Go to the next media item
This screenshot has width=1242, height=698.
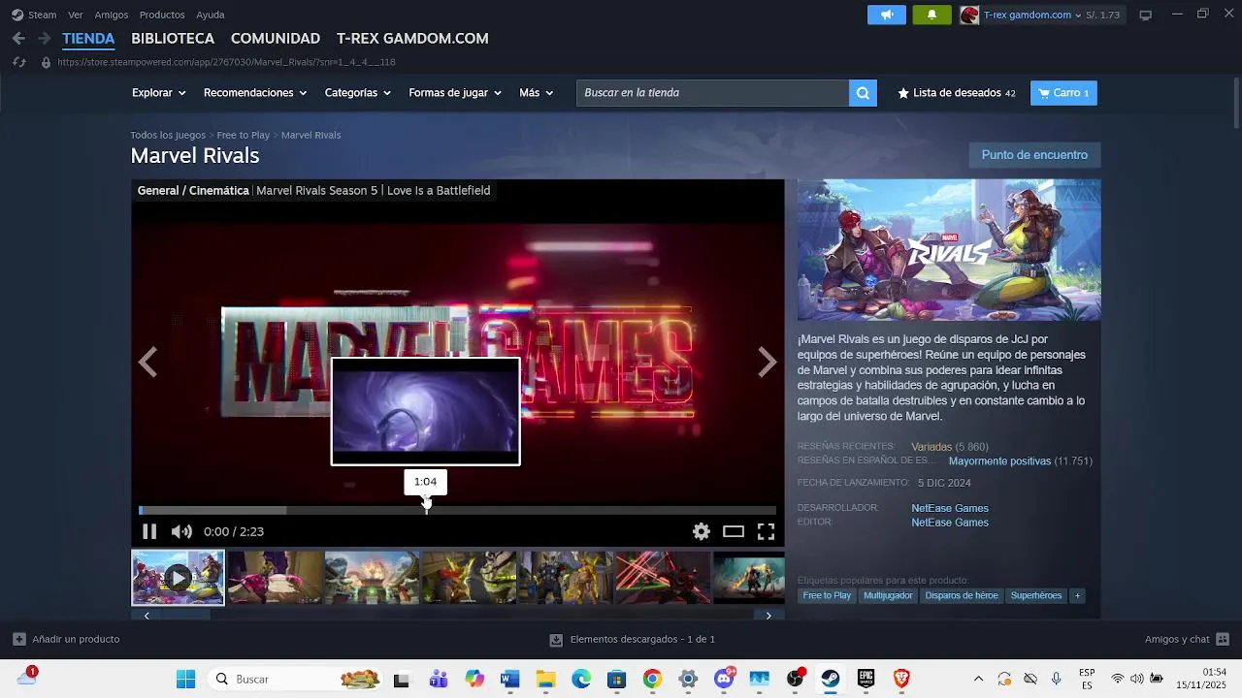pyautogui.click(x=768, y=363)
